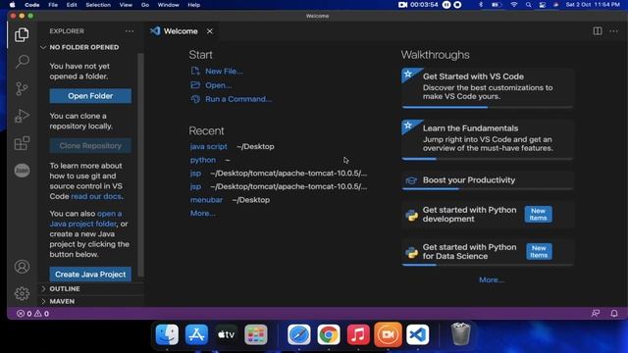
Task: Click the Open folder icon under Start
Action: click(195, 85)
